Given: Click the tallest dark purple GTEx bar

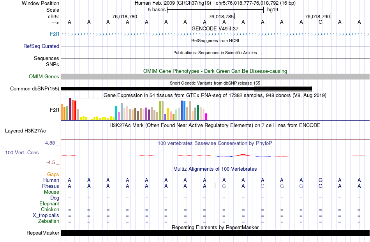Looking at the screenshot, I should [x=70, y=109].
